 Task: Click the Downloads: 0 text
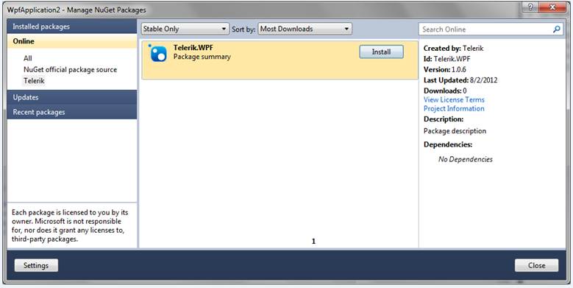445,91
